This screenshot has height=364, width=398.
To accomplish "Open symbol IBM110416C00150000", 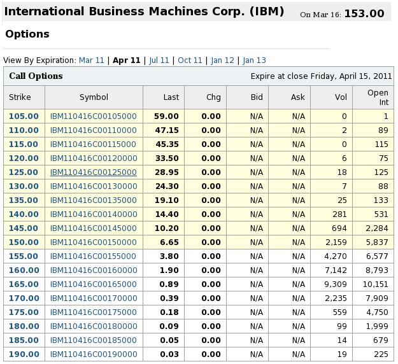I will coord(94,242).
